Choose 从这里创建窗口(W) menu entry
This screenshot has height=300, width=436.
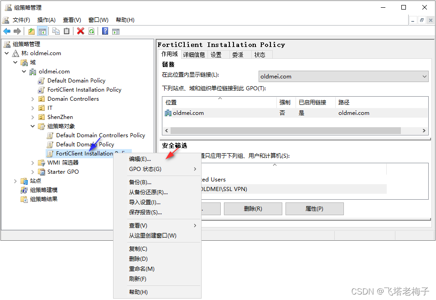point(157,236)
